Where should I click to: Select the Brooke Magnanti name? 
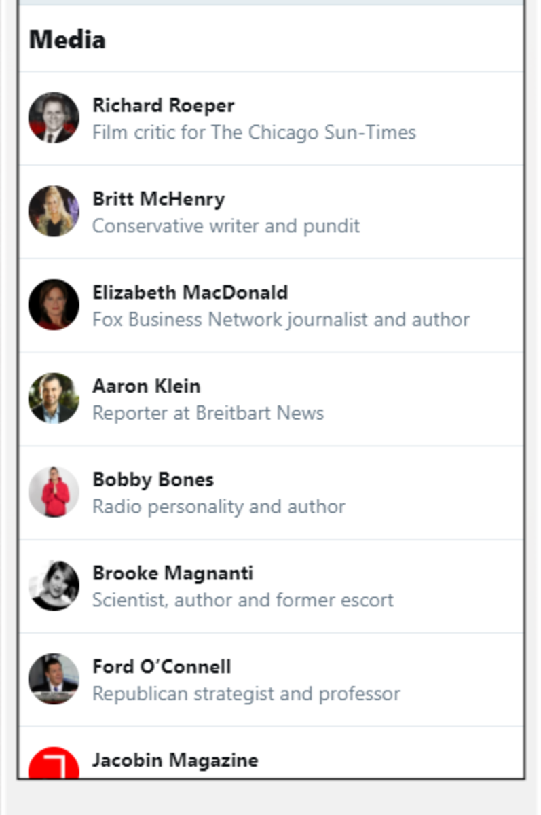coord(173,573)
